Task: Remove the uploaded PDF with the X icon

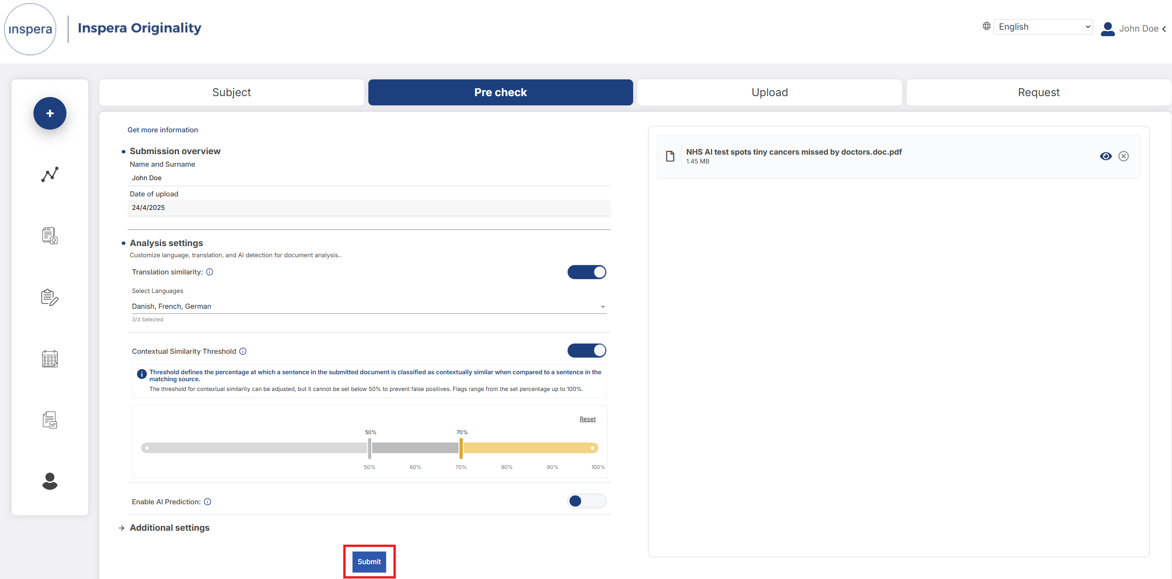Action: (x=1124, y=156)
